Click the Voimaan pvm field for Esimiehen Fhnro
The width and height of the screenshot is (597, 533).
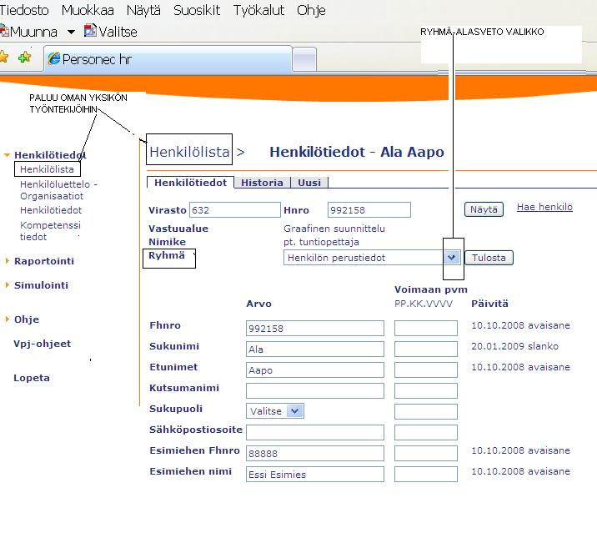coord(426,454)
